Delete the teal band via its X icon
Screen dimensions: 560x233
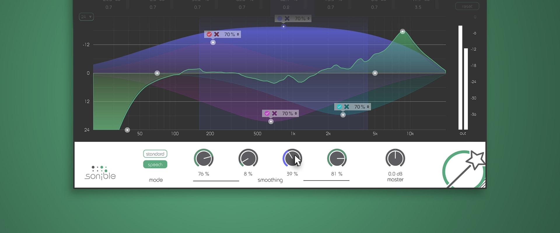coord(346,107)
